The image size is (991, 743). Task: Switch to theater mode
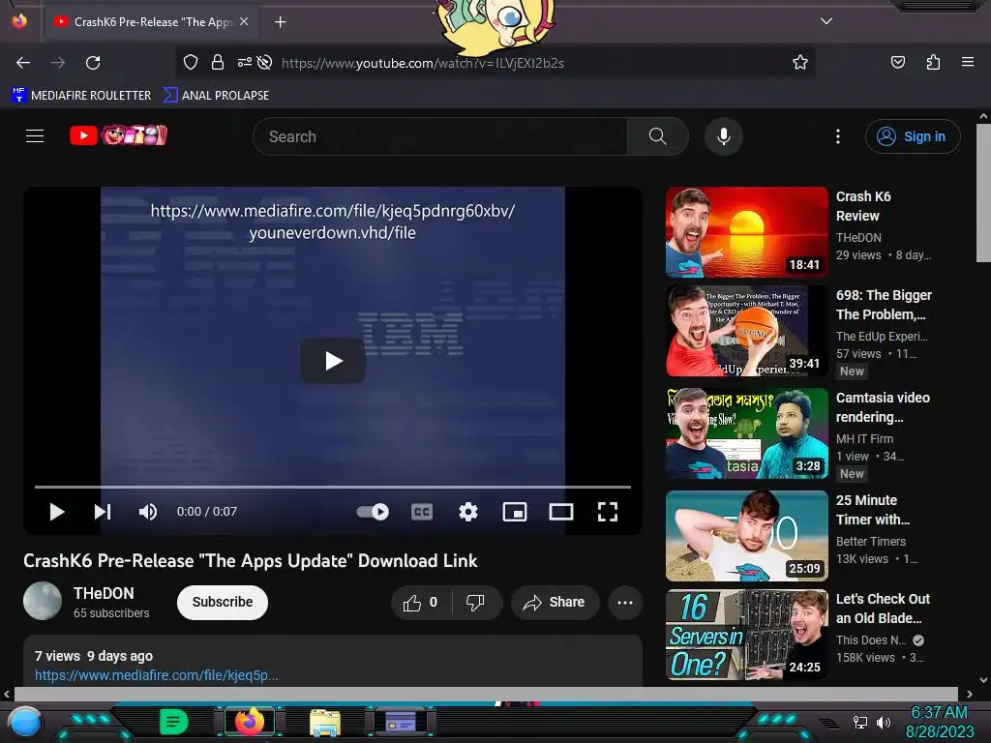click(561, 512)
